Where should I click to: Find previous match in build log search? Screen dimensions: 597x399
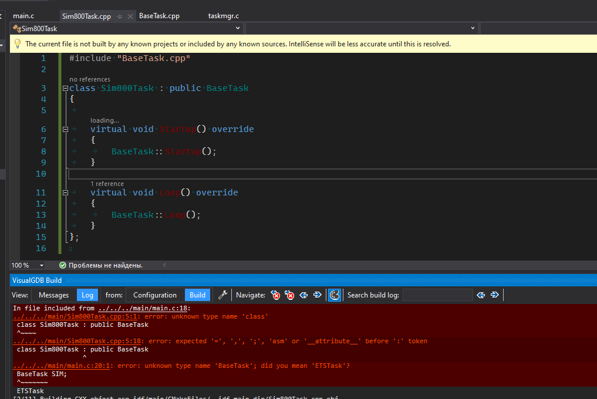coord(481,295)
